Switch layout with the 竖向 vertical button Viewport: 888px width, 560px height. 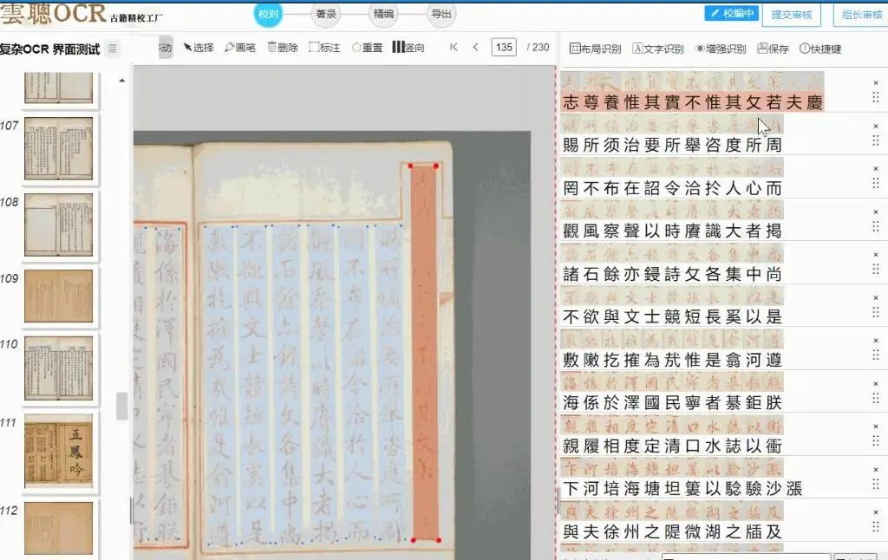point(408,48)
